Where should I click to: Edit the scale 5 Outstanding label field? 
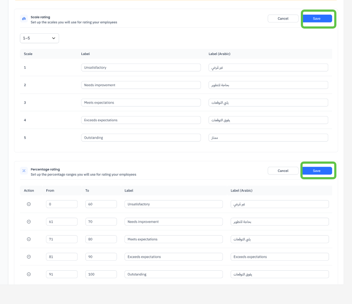point(141,137)
